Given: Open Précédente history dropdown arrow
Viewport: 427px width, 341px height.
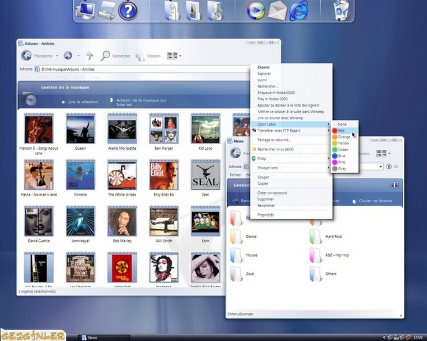Looking at the screenshot, I should (x=57, y=56).
